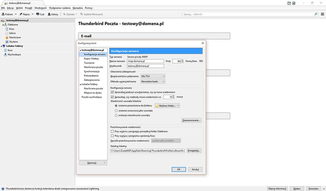Click the Etykieta tag toolbar icon

(x=65, y=14)
